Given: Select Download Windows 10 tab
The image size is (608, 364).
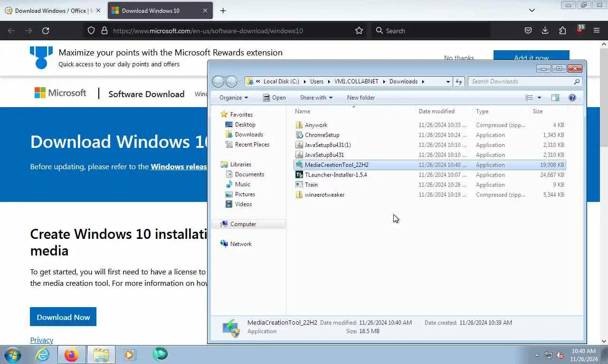Looking at the screenshot, I should [x=160, y=10].
